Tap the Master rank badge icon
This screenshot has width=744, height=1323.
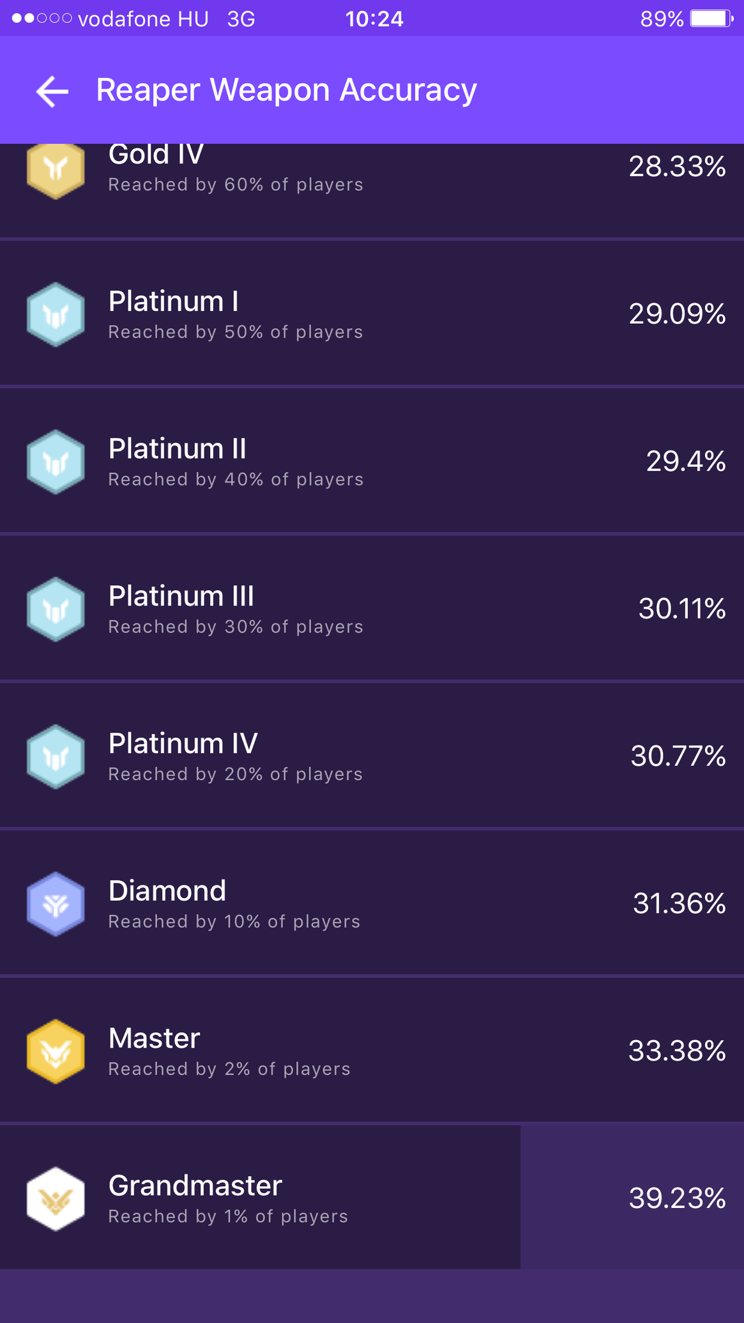56,1052
